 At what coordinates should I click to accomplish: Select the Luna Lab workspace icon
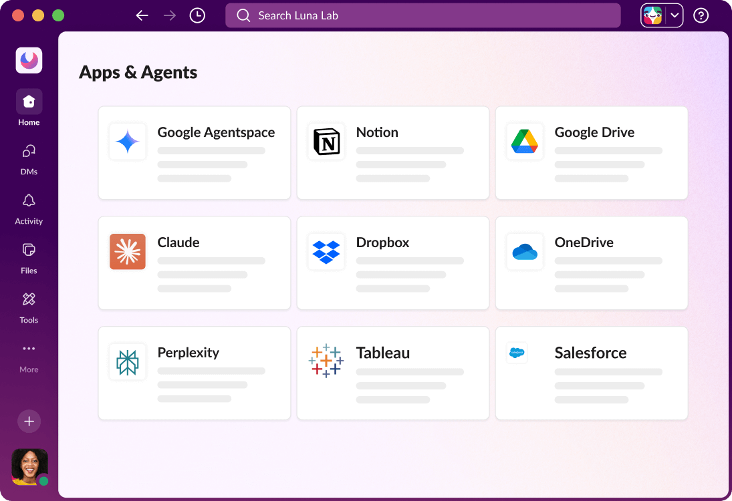click(x=29, y=60)
